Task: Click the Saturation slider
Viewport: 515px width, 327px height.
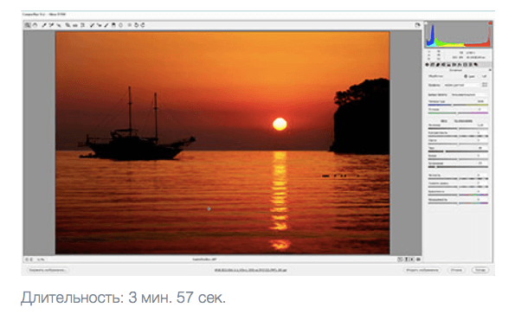Action: click(458, 203)
